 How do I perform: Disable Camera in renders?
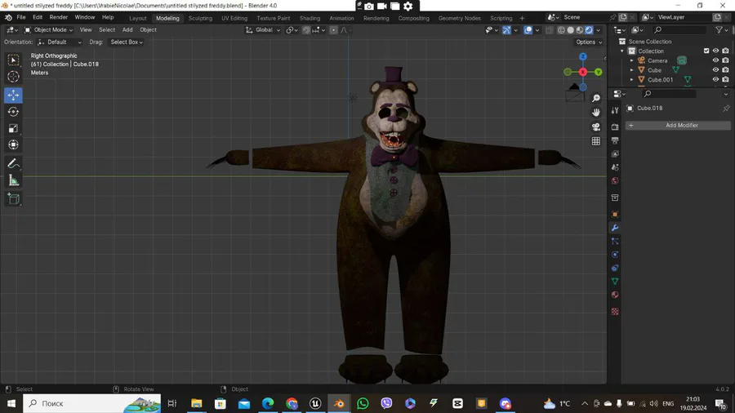(x=725, y=60)
